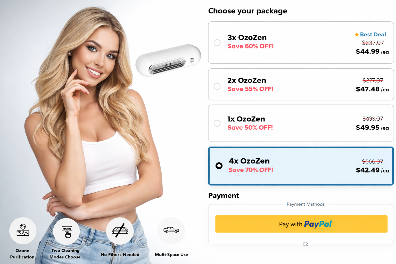Screen dimensions: 396x264
Task: Select the 2x OzoZen radio button
Action: [x=217, y=86]
